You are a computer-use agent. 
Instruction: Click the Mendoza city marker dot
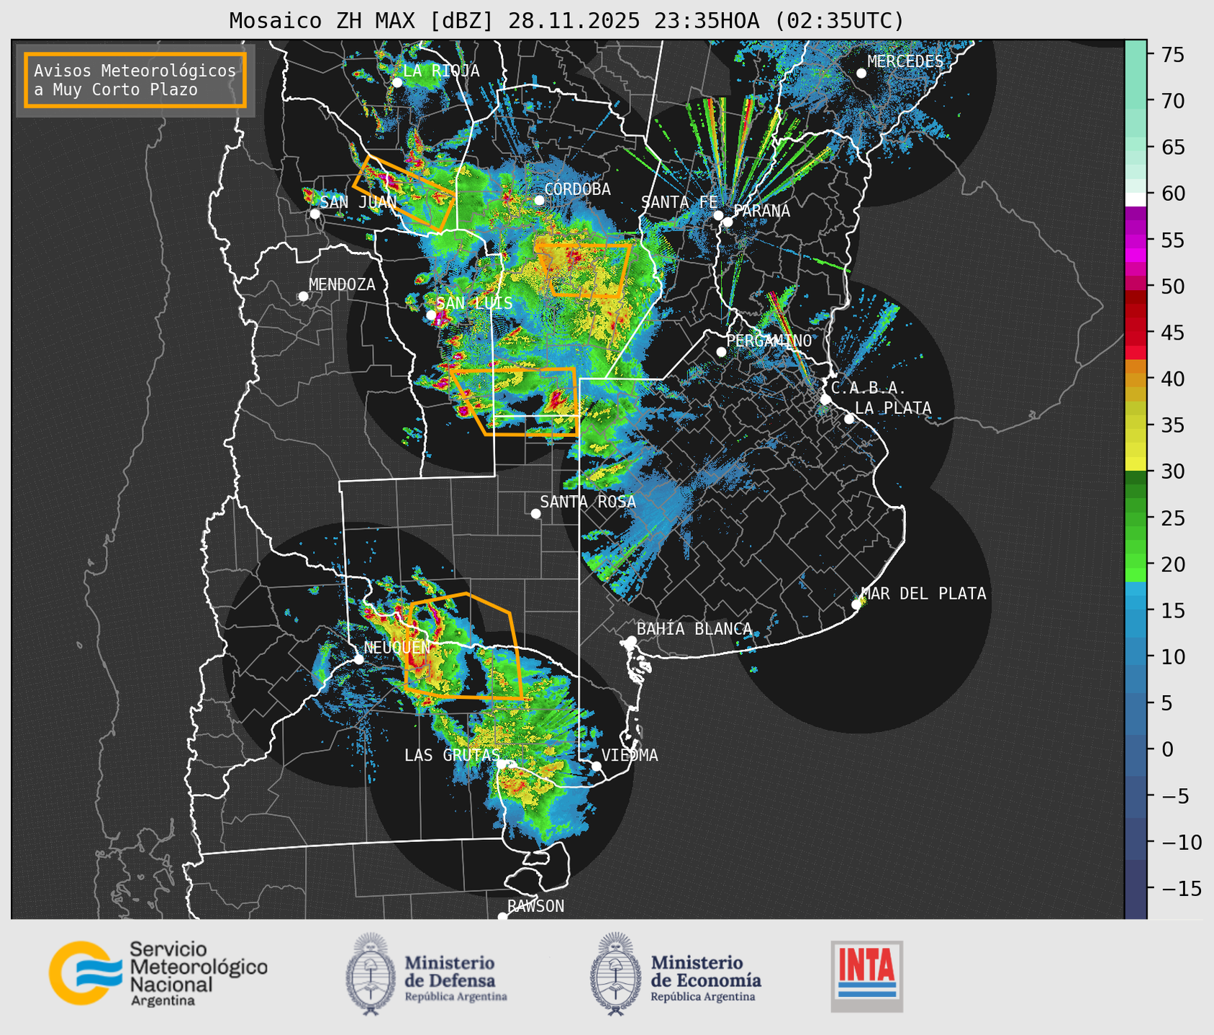click(303, 297)
